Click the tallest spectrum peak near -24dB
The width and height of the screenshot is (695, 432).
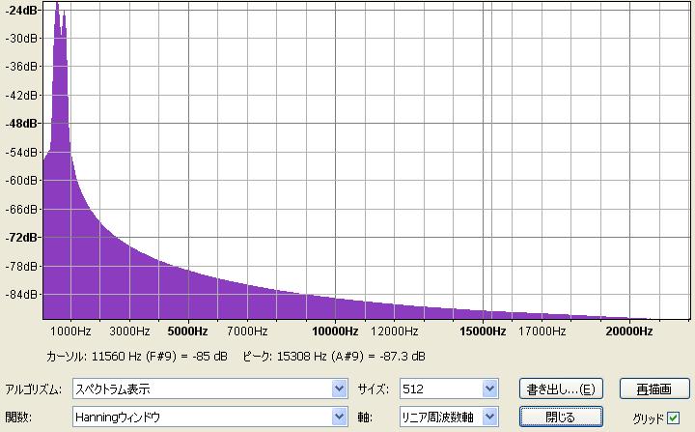pyautogui.click(x=58, y=8)
